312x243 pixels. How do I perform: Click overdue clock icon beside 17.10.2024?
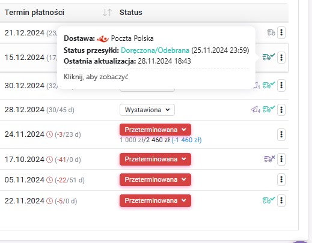49,160
